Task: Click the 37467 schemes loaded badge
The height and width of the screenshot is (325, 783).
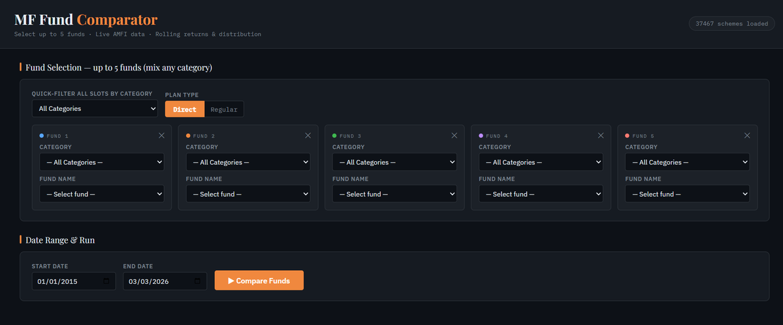Action: click(732, 24)
